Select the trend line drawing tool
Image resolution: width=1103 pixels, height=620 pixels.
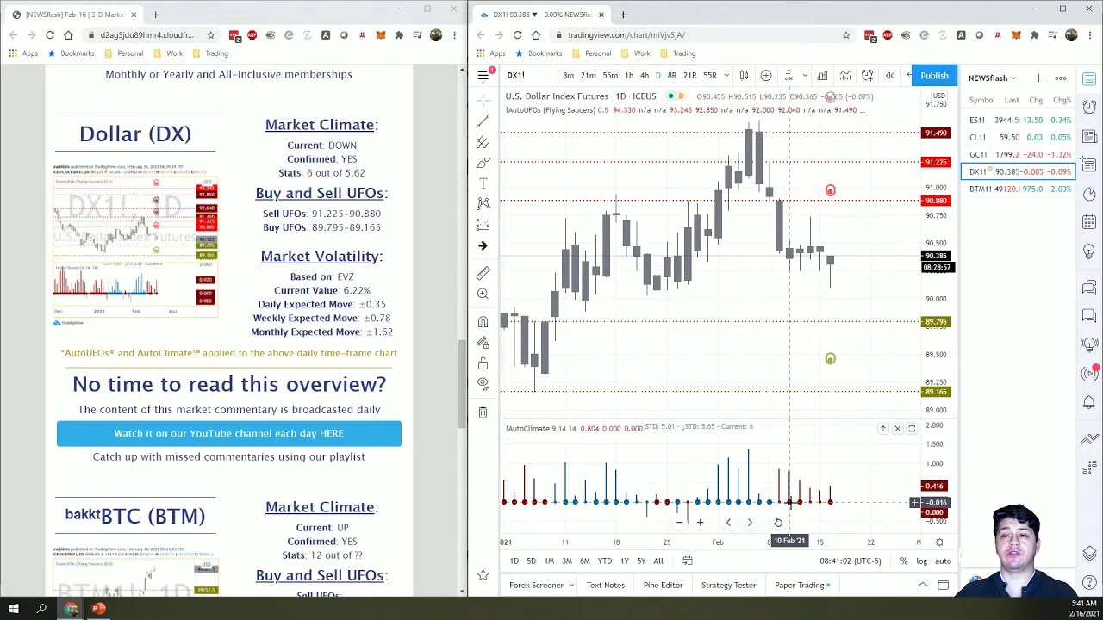click(x=483, y=121)
